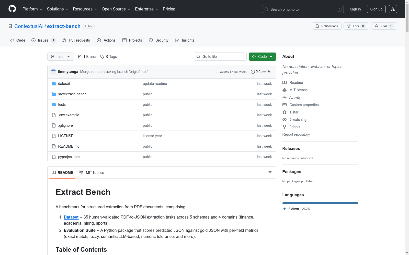
Task: Open the Security tab
Action: coord(159,40)
